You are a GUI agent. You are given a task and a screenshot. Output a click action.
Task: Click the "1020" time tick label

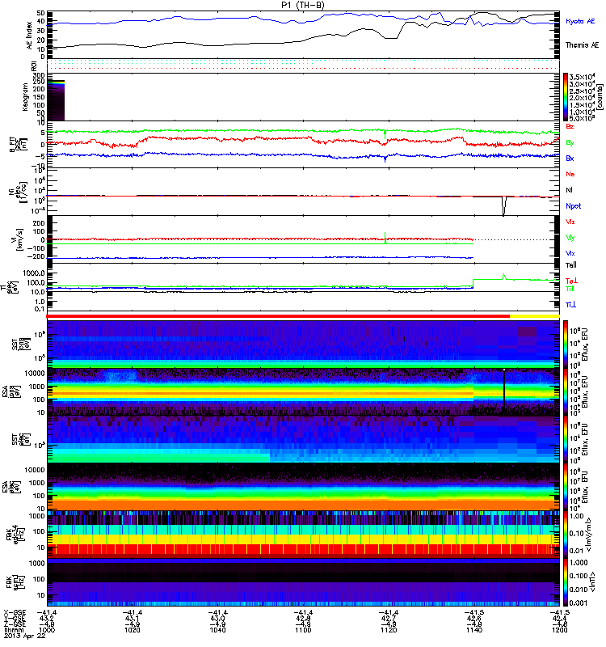[x=132, y=630]
